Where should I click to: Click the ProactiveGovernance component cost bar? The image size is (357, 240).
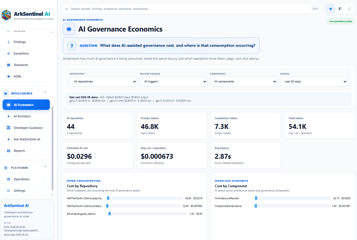click(292, 206)
